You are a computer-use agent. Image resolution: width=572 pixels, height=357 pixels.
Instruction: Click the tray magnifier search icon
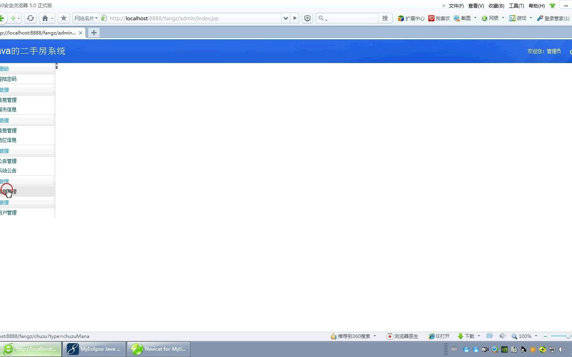pyautogui.click(x=495, y=349)
